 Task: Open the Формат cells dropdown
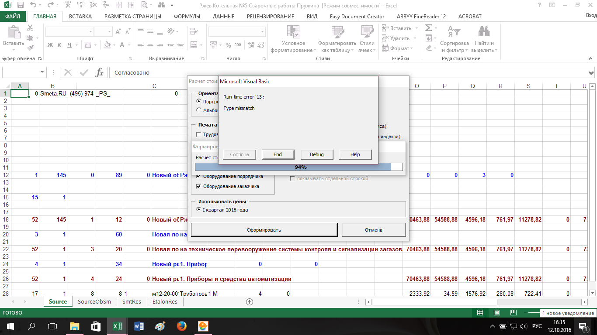tap(397, 48)
